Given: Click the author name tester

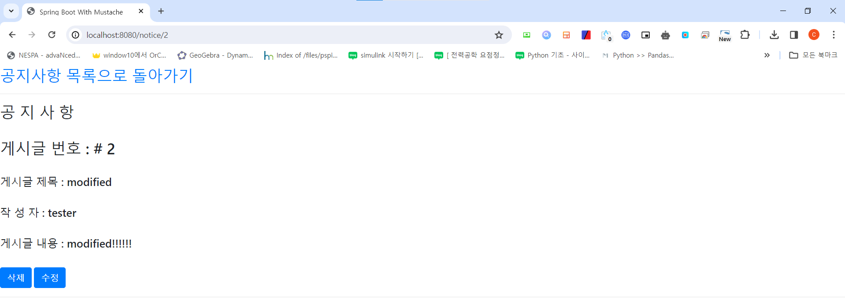Looking at the screenshot, I should 62,213.
